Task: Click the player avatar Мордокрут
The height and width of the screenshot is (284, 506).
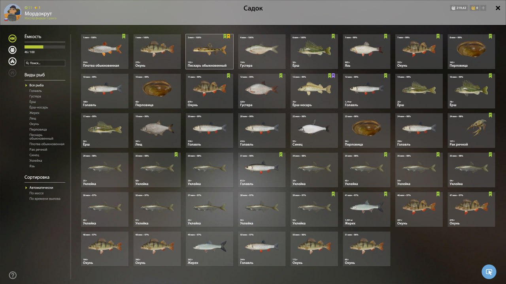Action: [x=12, y=13]
